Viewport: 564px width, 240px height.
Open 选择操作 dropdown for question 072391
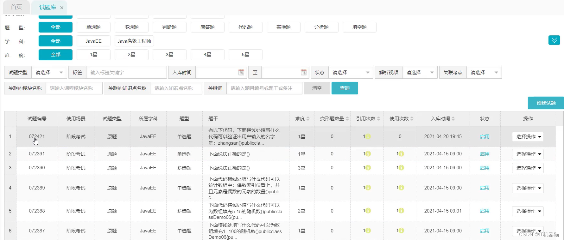(528, 154)
